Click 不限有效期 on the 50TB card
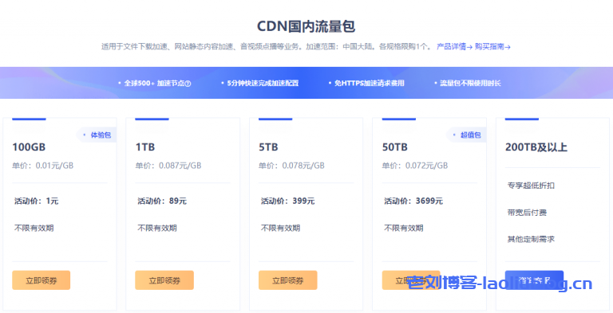The image size is (613, 313). coord(404,228)
